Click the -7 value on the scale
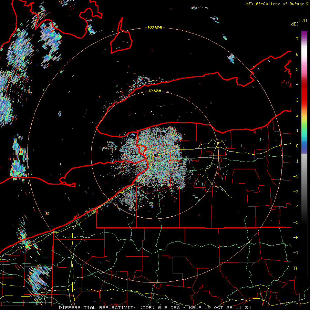The width and height of the screenshot is (310, 310). tap(296, 253)
